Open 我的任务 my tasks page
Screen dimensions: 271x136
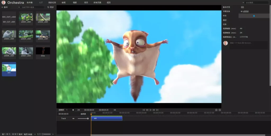[52, 3]
